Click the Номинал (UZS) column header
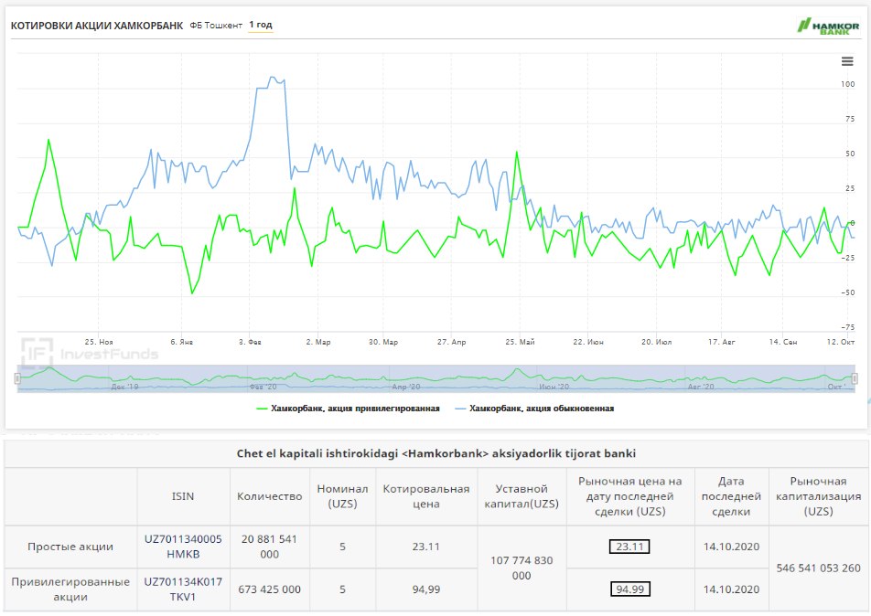The image size is (871, 616). point(342,496)
